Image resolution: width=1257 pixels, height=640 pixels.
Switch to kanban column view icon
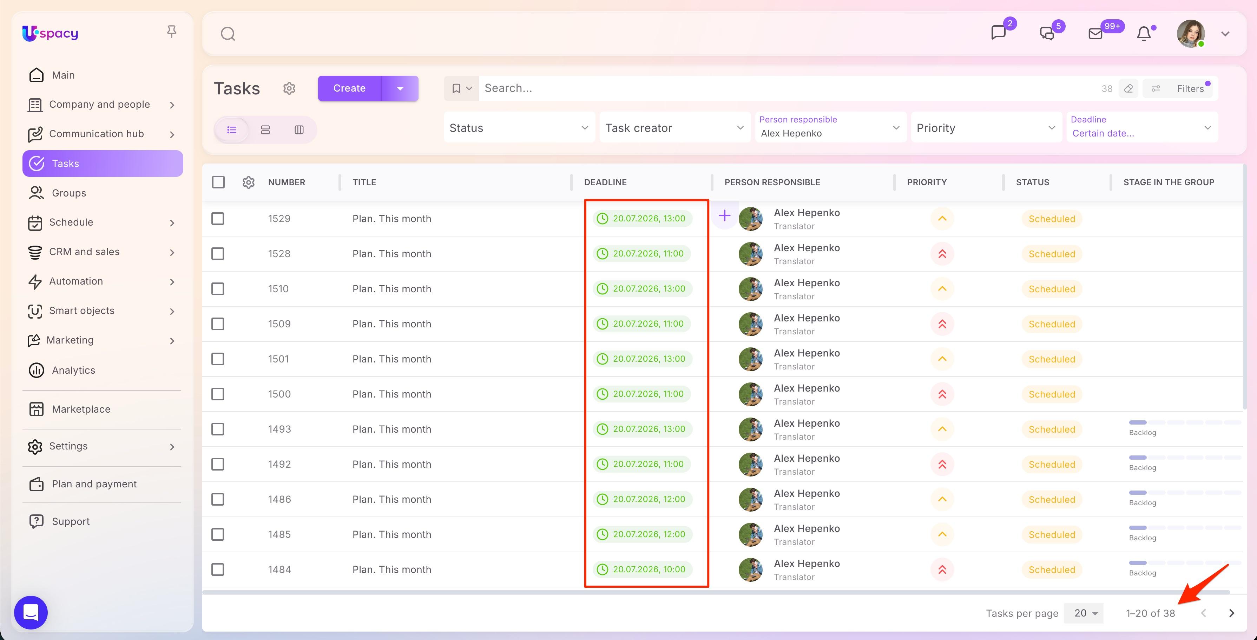(x=299, y=130)
